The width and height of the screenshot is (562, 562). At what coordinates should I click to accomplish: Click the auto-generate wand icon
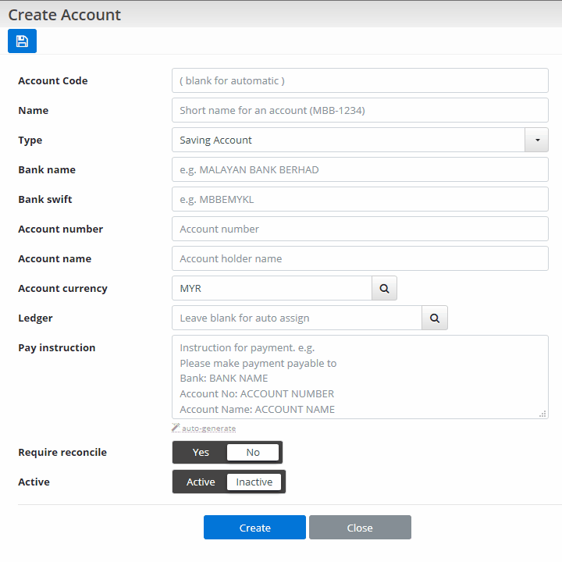[176, 428]
